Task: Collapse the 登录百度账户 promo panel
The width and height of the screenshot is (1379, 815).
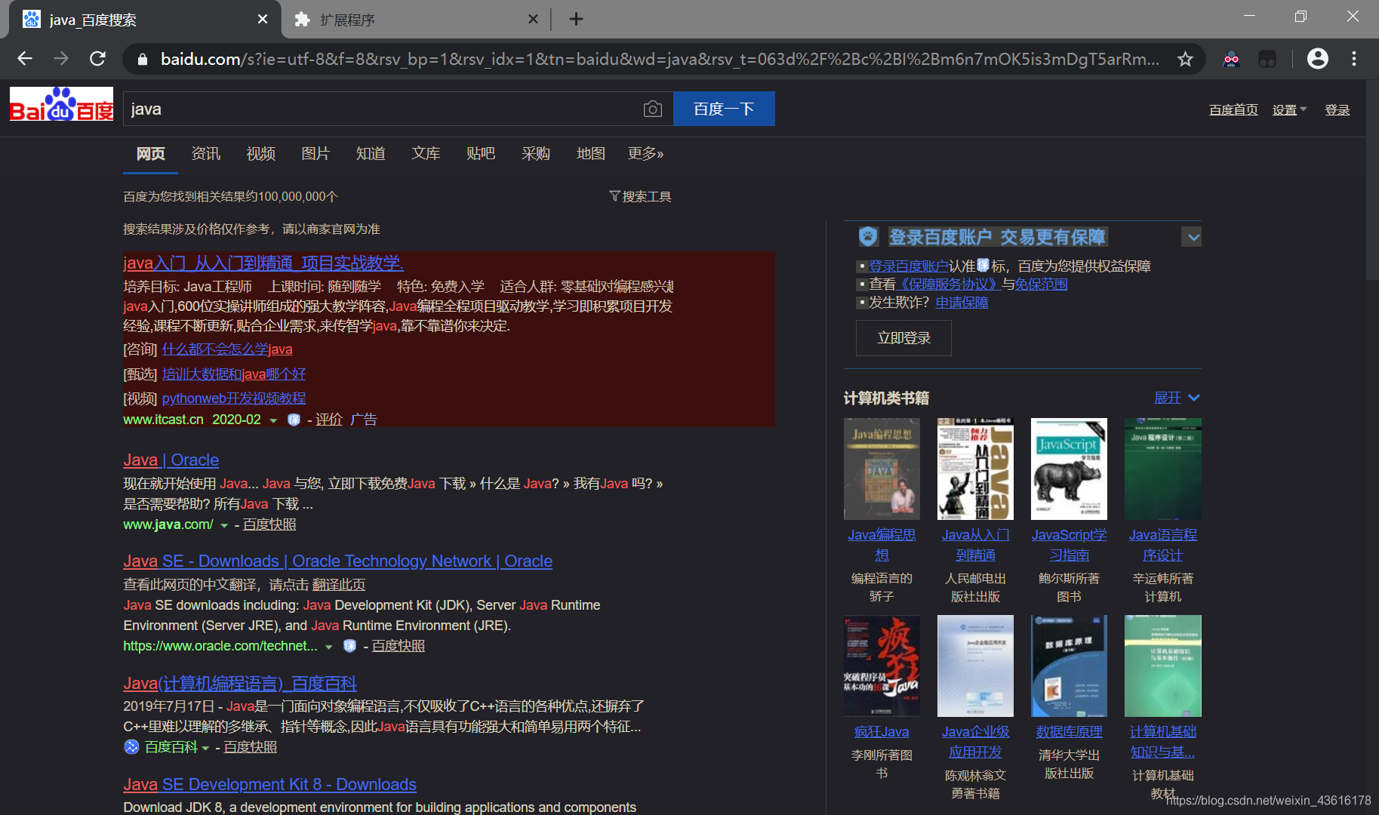Action: tap(1191, 237)
